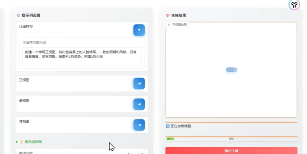Open the 提示词帮助 link text

click(33, 142)
